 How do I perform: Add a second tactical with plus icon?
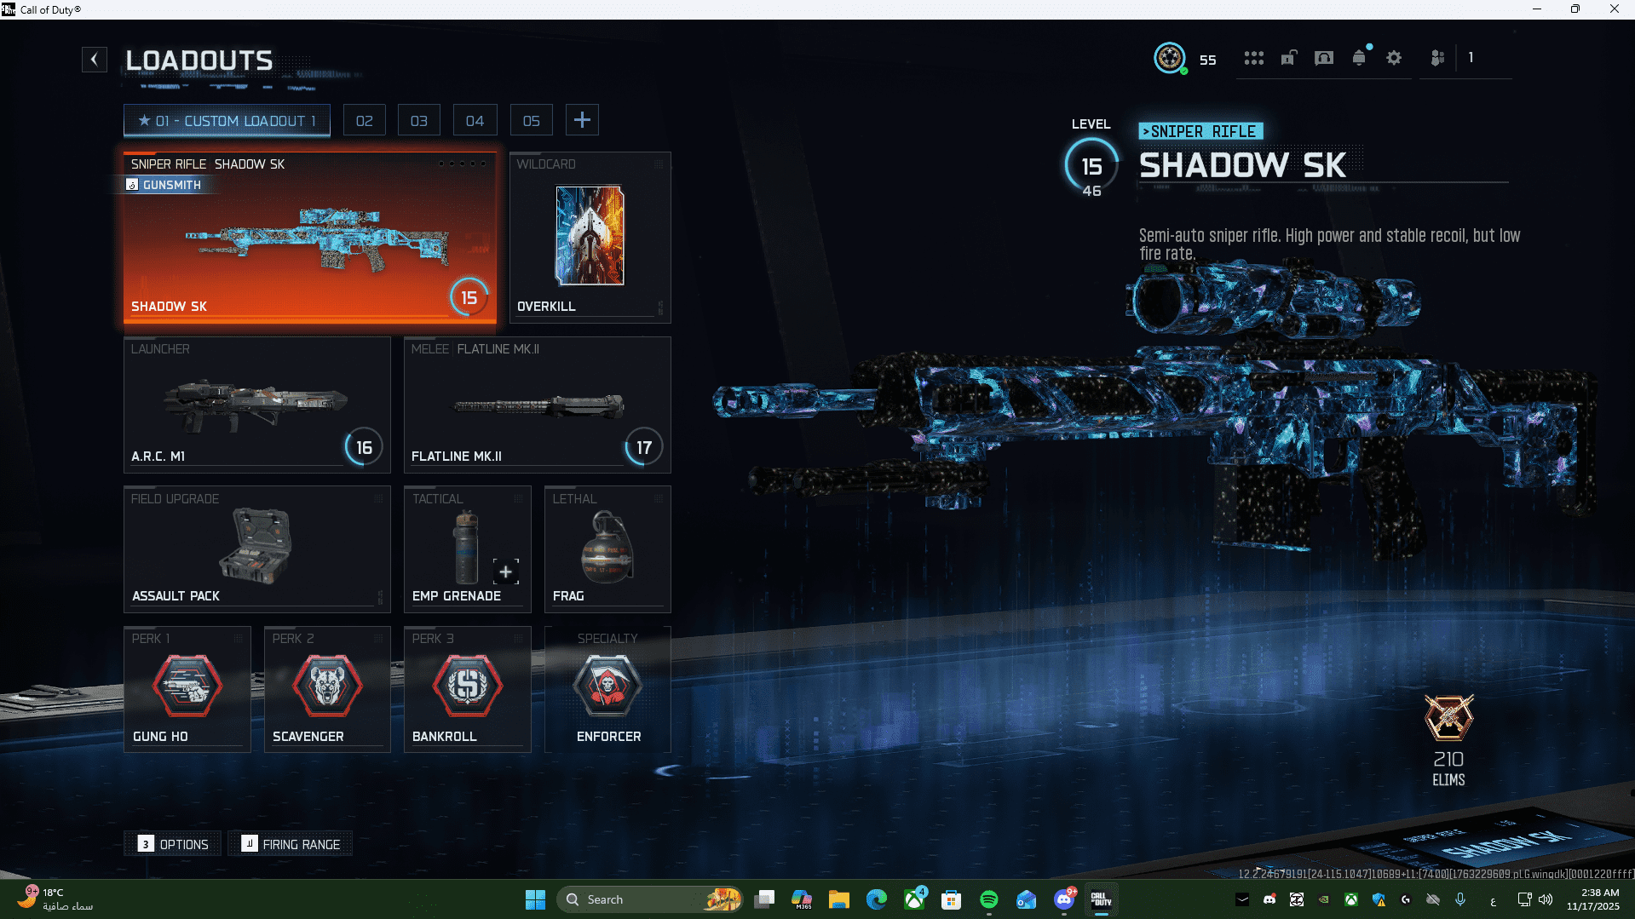(x=505, y=572)
